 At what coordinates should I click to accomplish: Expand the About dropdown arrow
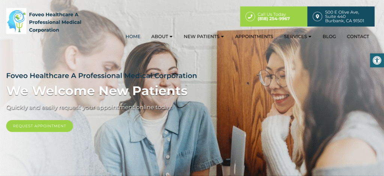[x=171, y=37]
